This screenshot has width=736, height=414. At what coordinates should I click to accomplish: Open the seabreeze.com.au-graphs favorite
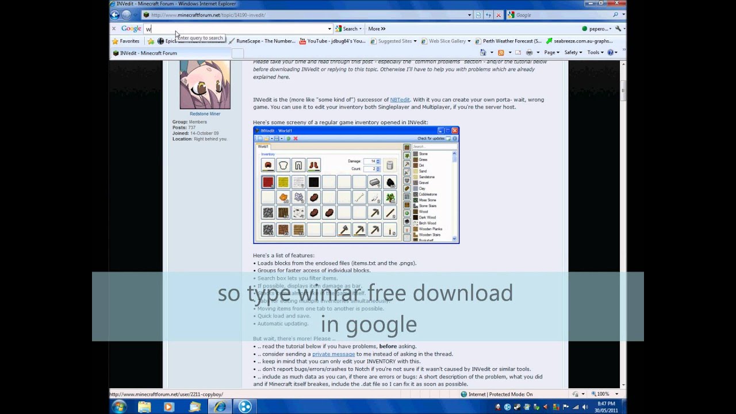(x=579, y=41)
